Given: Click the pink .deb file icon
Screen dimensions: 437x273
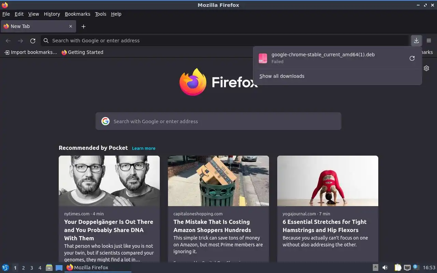Looking at the screenshot, I should click(263, 58).
